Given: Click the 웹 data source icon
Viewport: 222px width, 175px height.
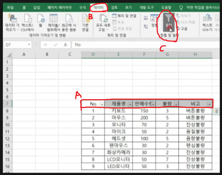Looking at the screenshot, I should (x=41, y=18).
